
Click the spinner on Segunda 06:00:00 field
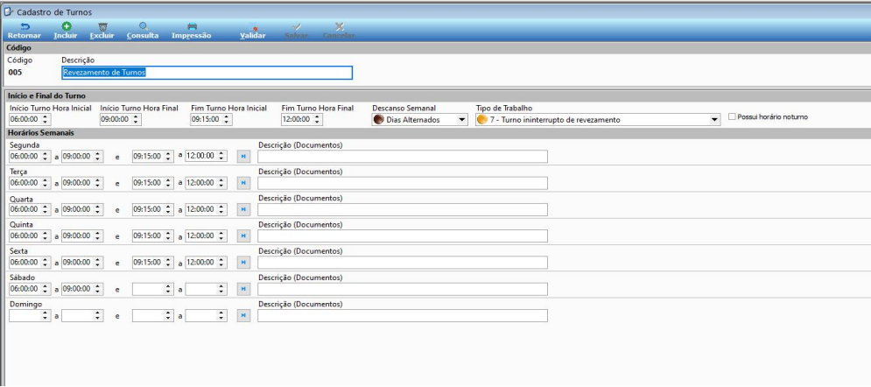point(46,157)
